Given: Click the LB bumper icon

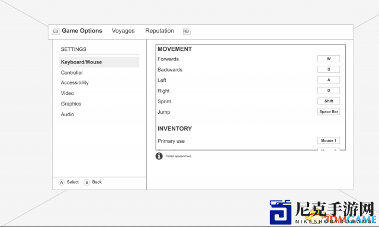Looking at the screenshot, I should point(56,31).
